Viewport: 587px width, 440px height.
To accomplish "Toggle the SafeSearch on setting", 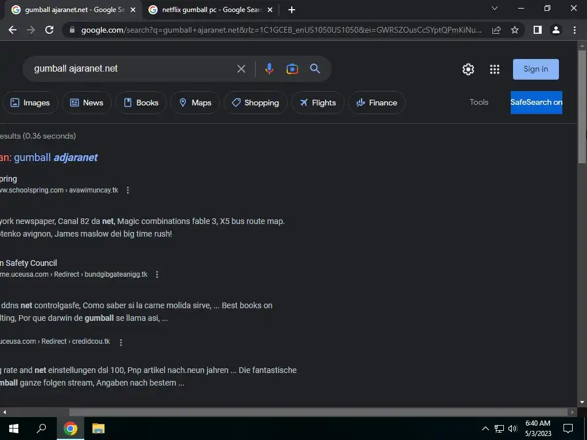I will pyautogui.click(x=536, y=103).
